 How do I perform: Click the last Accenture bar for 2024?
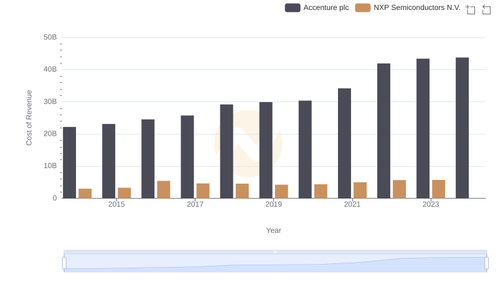pos(462,128)
